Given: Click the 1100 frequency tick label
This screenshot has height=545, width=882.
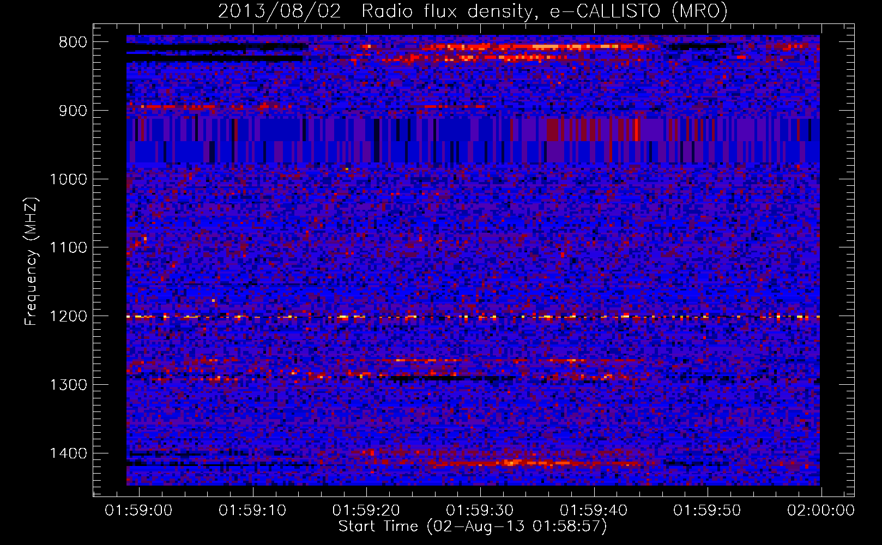Looking at the screenshot, I should coord(68,248).
